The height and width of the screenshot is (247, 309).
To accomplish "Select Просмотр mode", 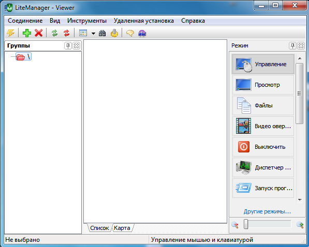I will [x=263, y=85].
